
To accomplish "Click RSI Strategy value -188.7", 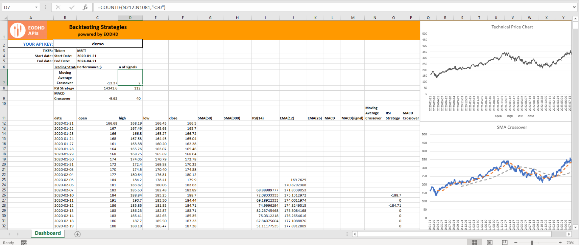I will pyautogui.click(x=393, y=195).
